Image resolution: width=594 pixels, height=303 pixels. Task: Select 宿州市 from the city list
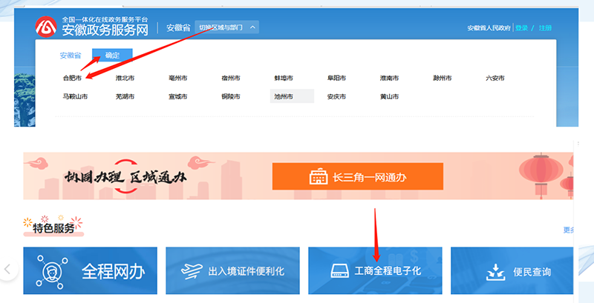point(231,79)
